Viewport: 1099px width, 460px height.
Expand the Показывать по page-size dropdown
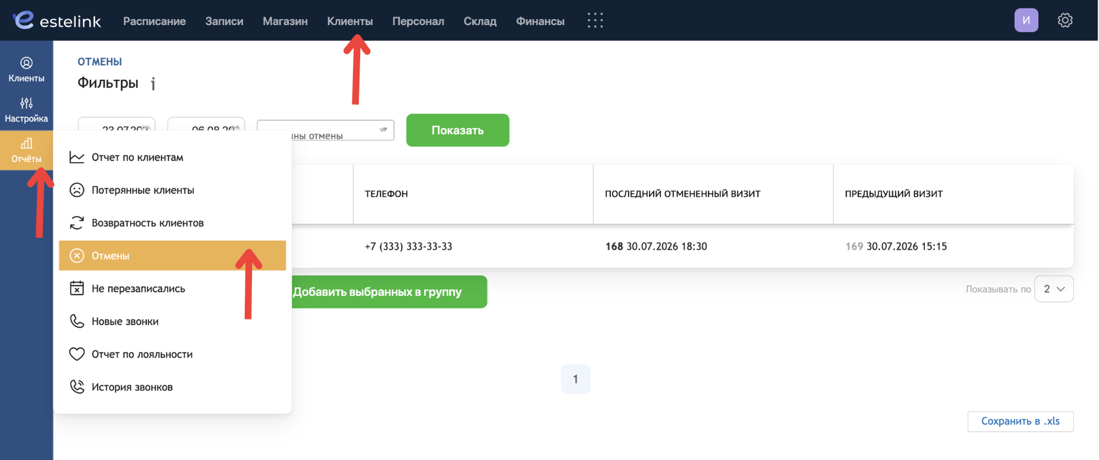point(1054,289)
